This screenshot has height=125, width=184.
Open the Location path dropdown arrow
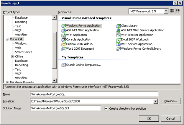(x=156, y=101)
